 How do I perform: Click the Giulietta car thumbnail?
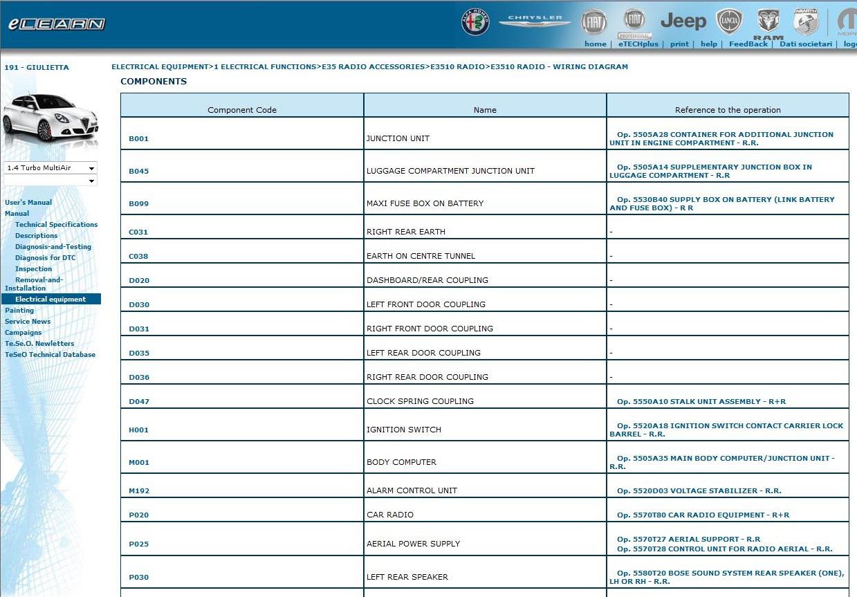pyautogui.click(x=50, y=119)
